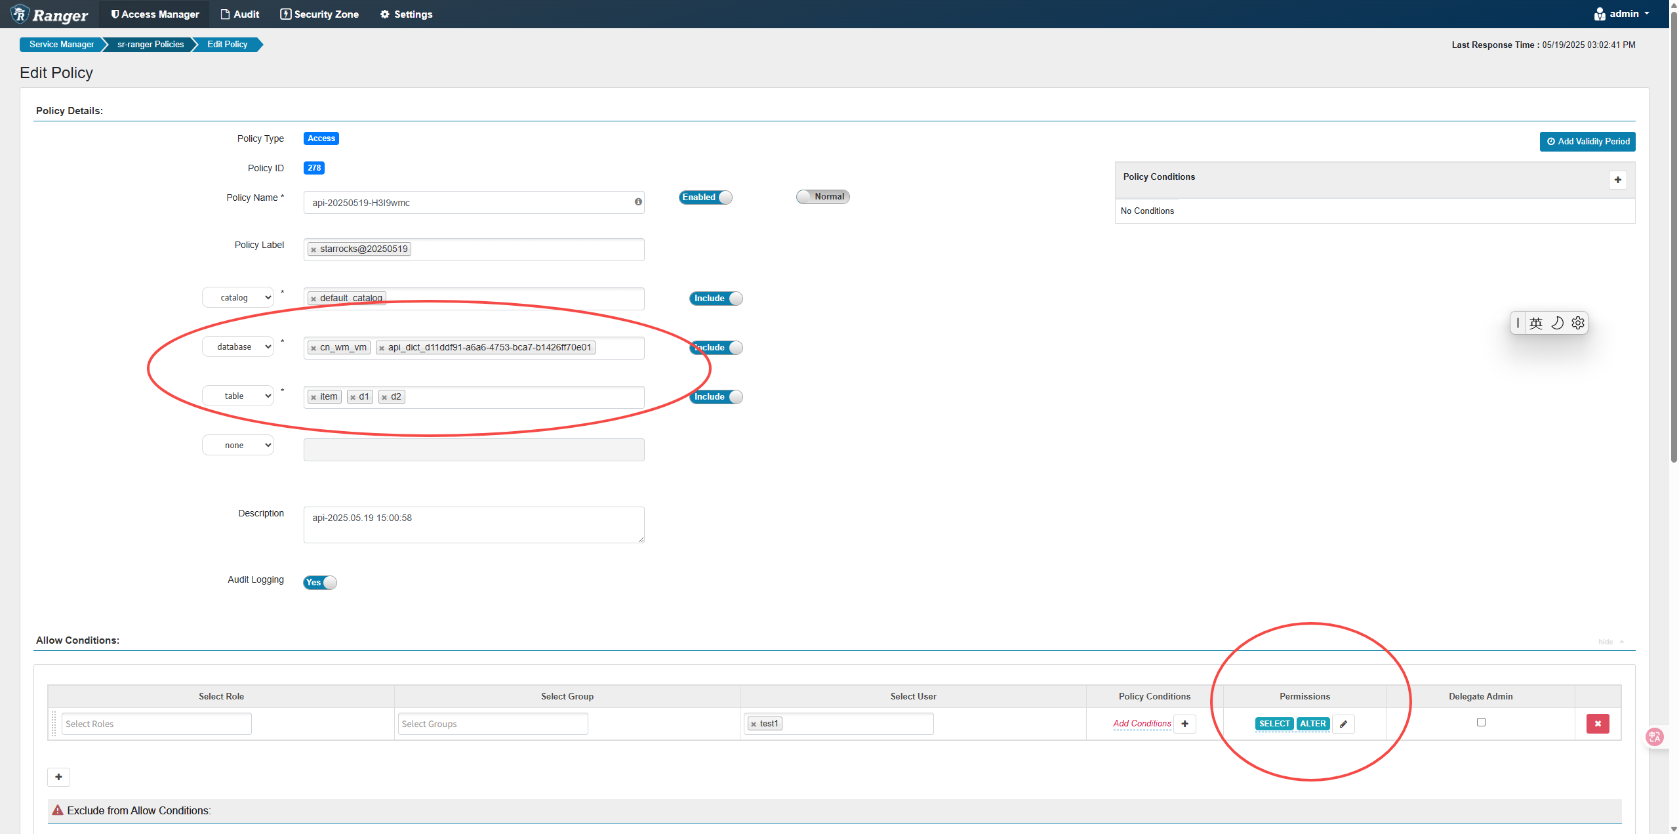Click the Description text area

[474, 524]
